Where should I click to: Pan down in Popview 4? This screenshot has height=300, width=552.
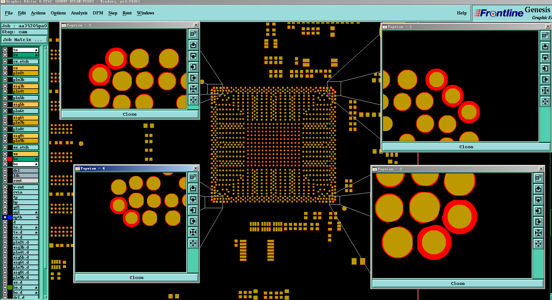coord(193,199)
